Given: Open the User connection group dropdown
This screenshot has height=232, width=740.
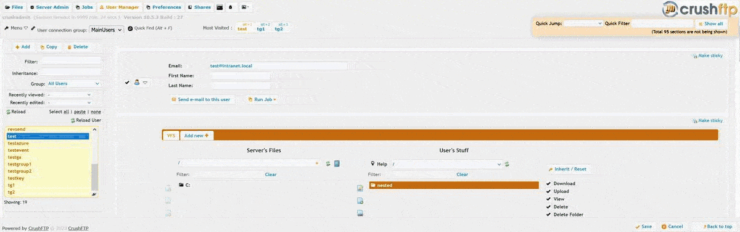Looking at the screenshot, I should (106, 29).
